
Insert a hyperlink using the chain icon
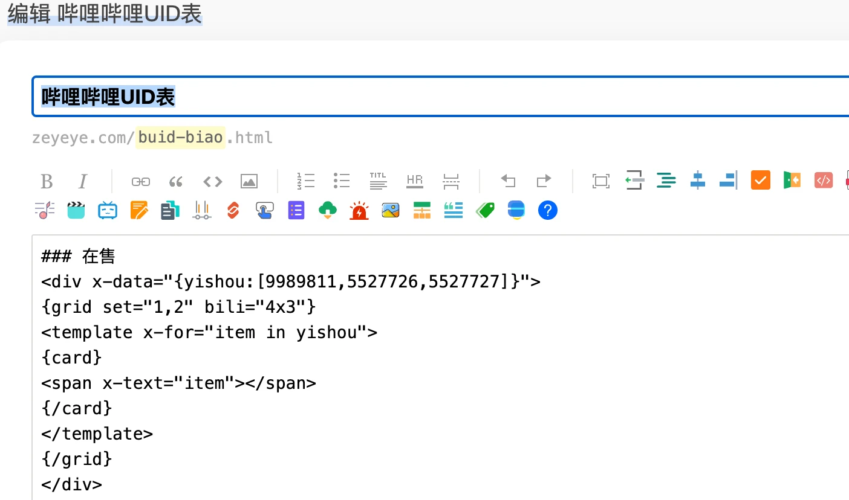click(x=140, y=181)
